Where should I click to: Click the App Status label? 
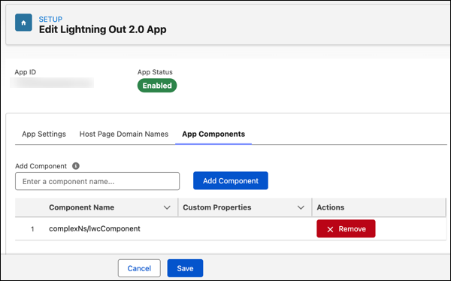[155, 72]
